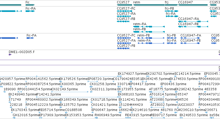Click the EK249533.5prime EST label
This screenshot has width=220, height=119.
pos(194,115)
